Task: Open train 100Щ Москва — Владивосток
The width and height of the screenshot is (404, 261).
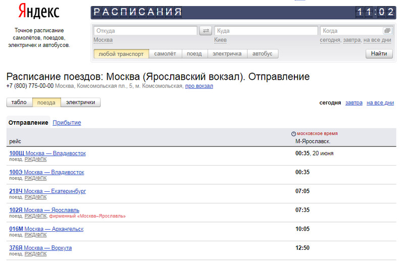Action: click(47, 153)
